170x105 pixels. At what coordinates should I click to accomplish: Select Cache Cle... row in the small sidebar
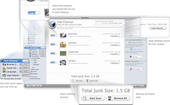click(35, 52)
